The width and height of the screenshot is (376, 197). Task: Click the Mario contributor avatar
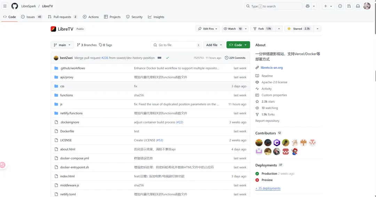coord(295,151)
